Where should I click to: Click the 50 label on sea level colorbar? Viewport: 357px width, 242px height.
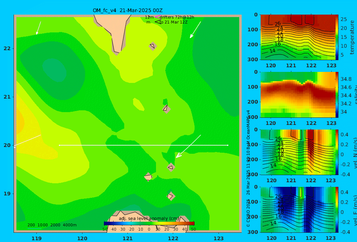[x=193, y=229]
